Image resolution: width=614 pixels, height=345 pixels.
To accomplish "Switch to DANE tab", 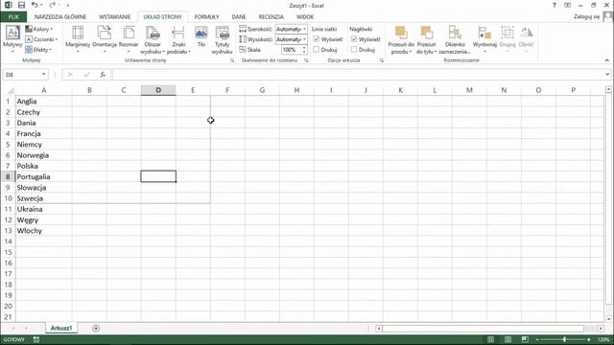I will (239, 17).
